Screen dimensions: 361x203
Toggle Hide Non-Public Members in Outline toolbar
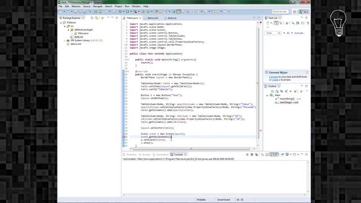coord(291,91)
